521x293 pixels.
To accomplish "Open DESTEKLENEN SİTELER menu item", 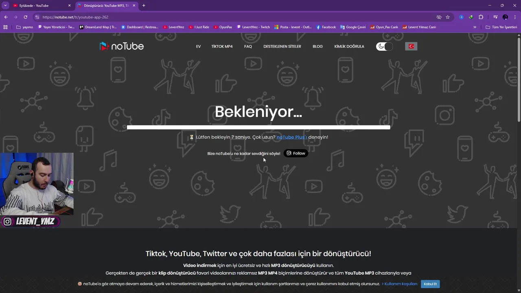I will click(282, 46).
